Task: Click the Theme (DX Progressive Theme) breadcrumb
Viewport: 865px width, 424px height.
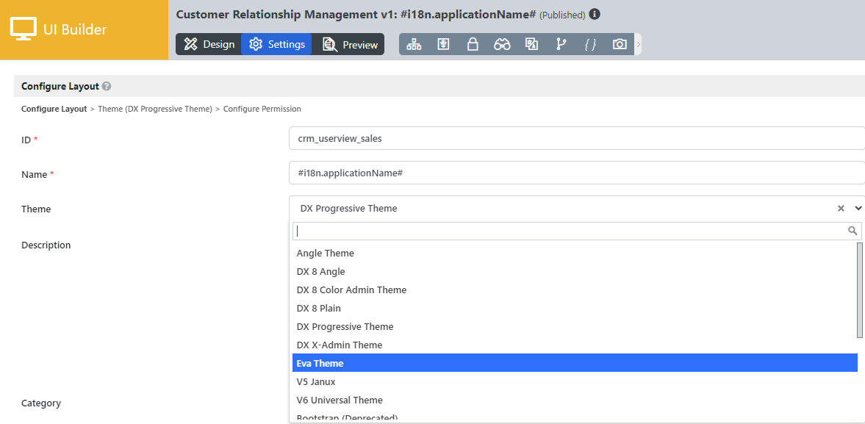Action: click(x=154, y=109)
